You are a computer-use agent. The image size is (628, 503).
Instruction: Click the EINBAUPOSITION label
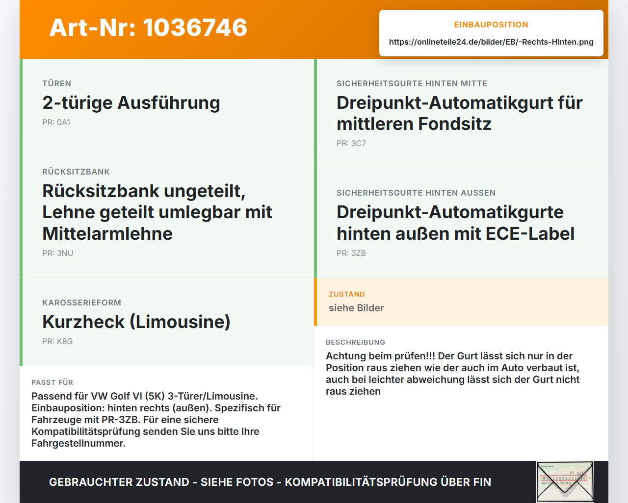[x=491, y=25]
